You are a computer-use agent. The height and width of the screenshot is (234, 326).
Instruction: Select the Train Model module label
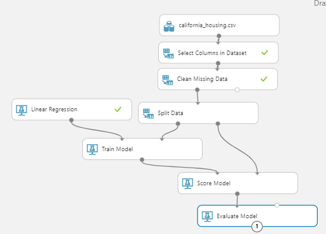click(117, 149)
